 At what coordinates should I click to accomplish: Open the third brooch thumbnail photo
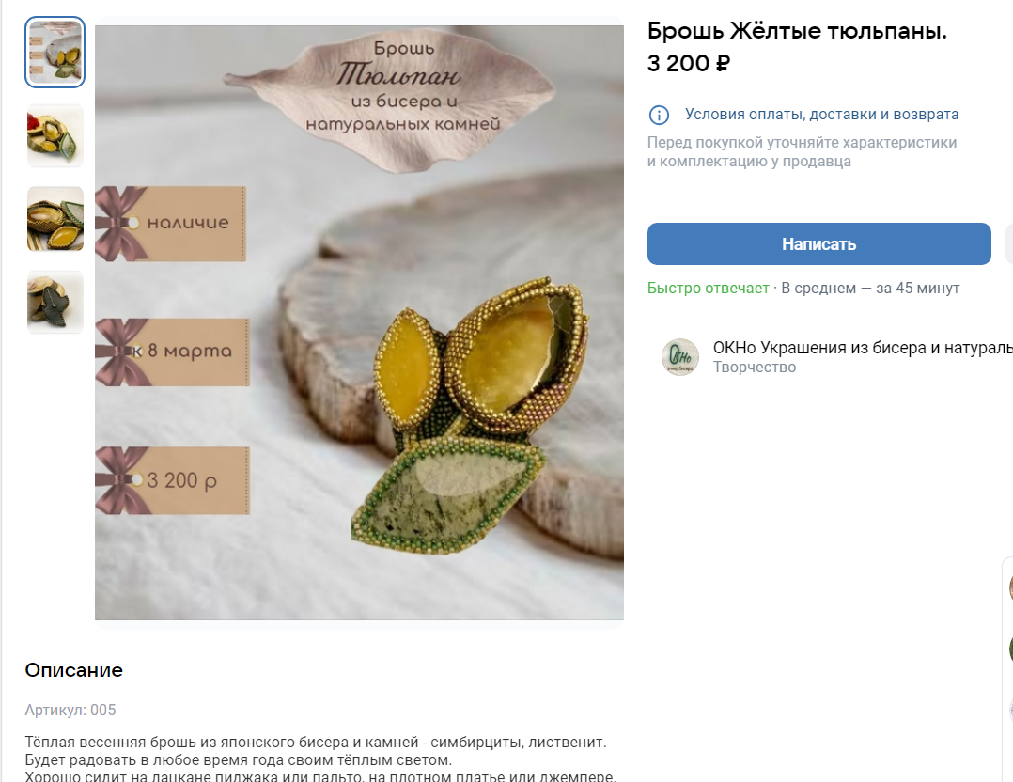click(x=55, y=219)
